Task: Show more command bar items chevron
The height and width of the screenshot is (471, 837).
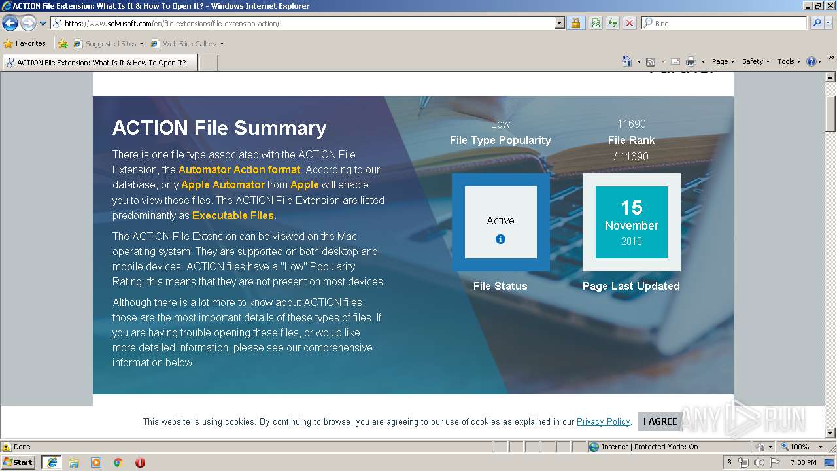Action: pos(832,58)
